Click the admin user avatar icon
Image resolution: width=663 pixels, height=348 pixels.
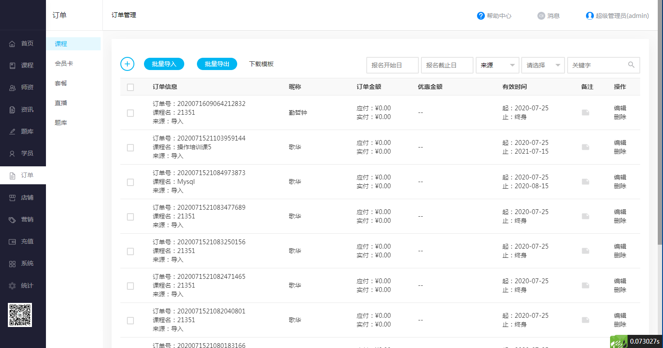click(589, 16)
